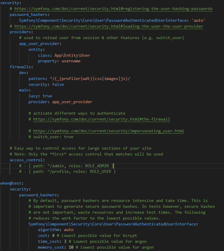Click the 'false' value of security
This screenshot has width=224, height=251.
click(58, 84)
